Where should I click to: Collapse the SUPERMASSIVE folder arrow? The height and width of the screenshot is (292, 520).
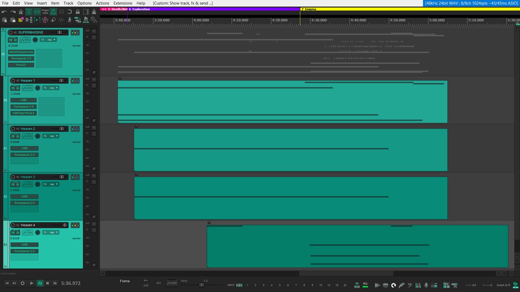point(3,30)
